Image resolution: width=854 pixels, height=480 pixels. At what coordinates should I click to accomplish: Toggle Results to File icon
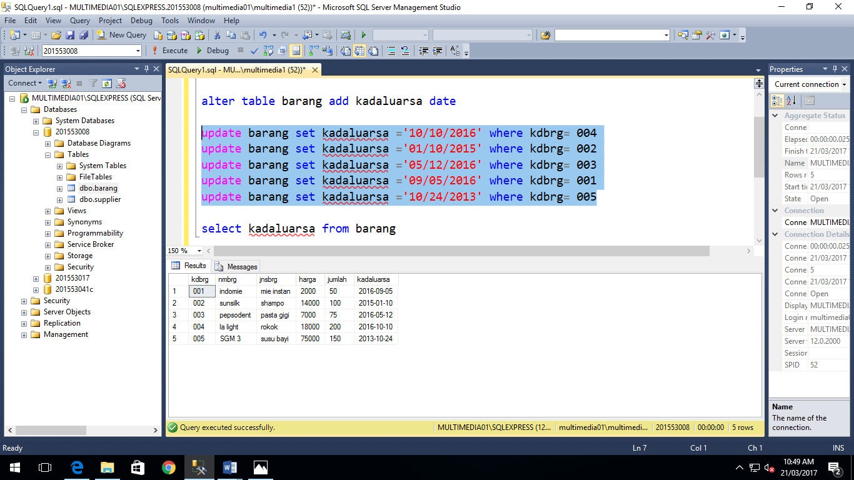[373, 51]
